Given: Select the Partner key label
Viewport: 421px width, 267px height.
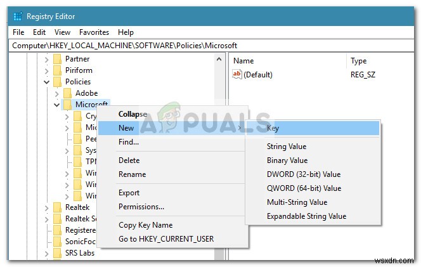Looking at the screenshot, I should (x=77, y=59).
